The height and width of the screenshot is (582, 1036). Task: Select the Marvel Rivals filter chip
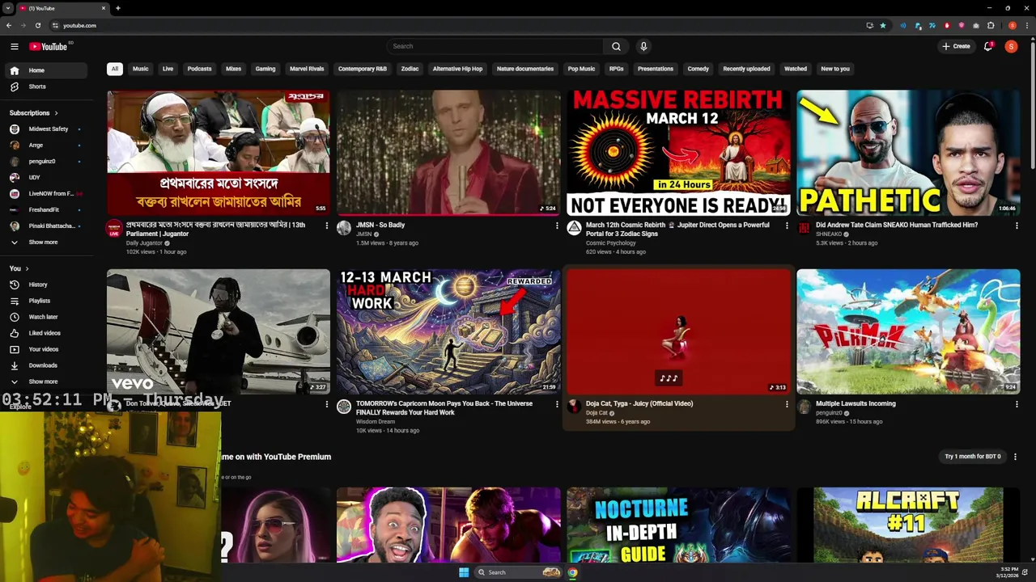(x=307, y=69)
